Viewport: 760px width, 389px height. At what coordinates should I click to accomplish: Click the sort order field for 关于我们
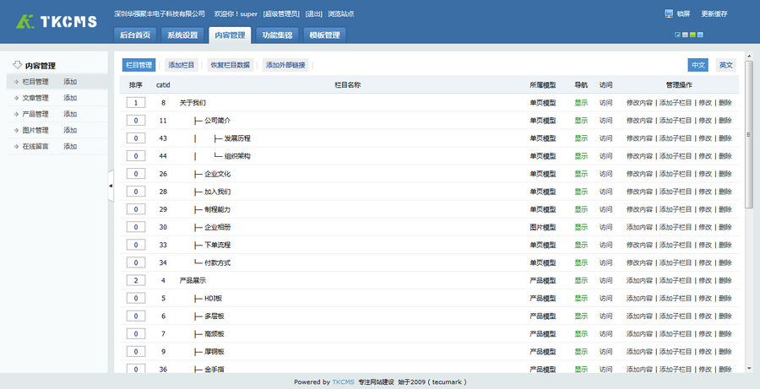coord(136,103)
